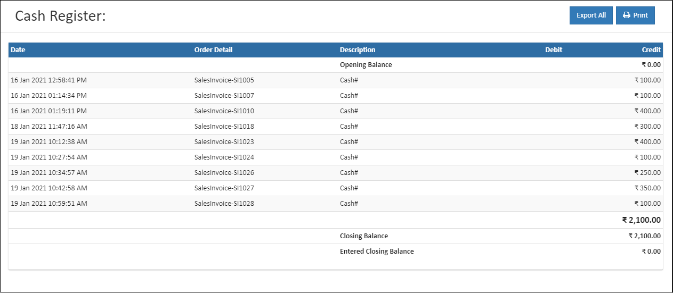This screenshot has width=673, height=293.
Task: Select order SalesInvoice-SI1018
Action: pyautogui.click(x=224, y=127)
